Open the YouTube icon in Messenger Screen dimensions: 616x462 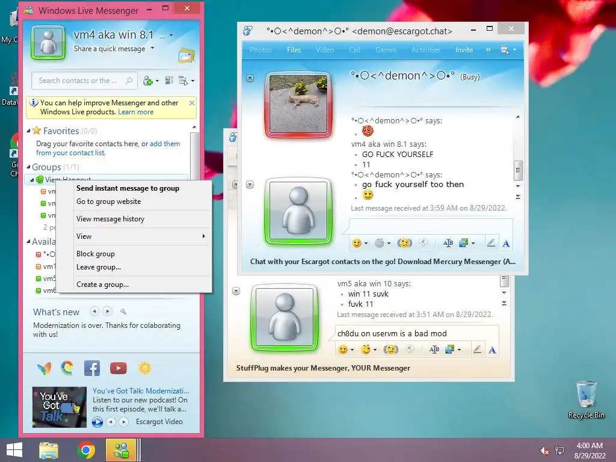(119, 368)
